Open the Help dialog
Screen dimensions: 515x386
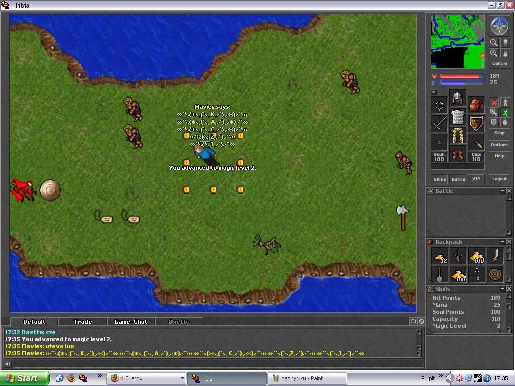click(499, 156)
